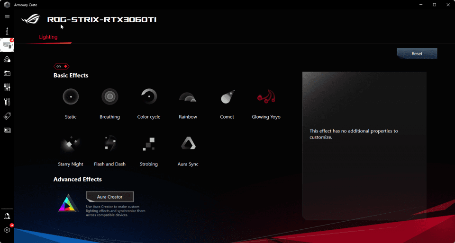
Task: Launch Aura Creator with its button
Action: click(109, 197)
